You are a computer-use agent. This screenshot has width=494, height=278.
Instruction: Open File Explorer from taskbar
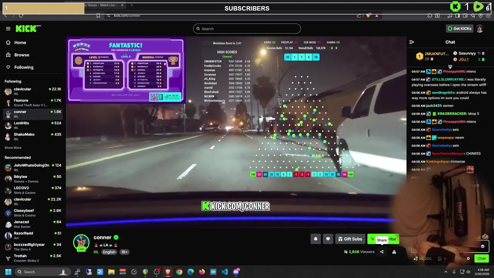[111, 272]
